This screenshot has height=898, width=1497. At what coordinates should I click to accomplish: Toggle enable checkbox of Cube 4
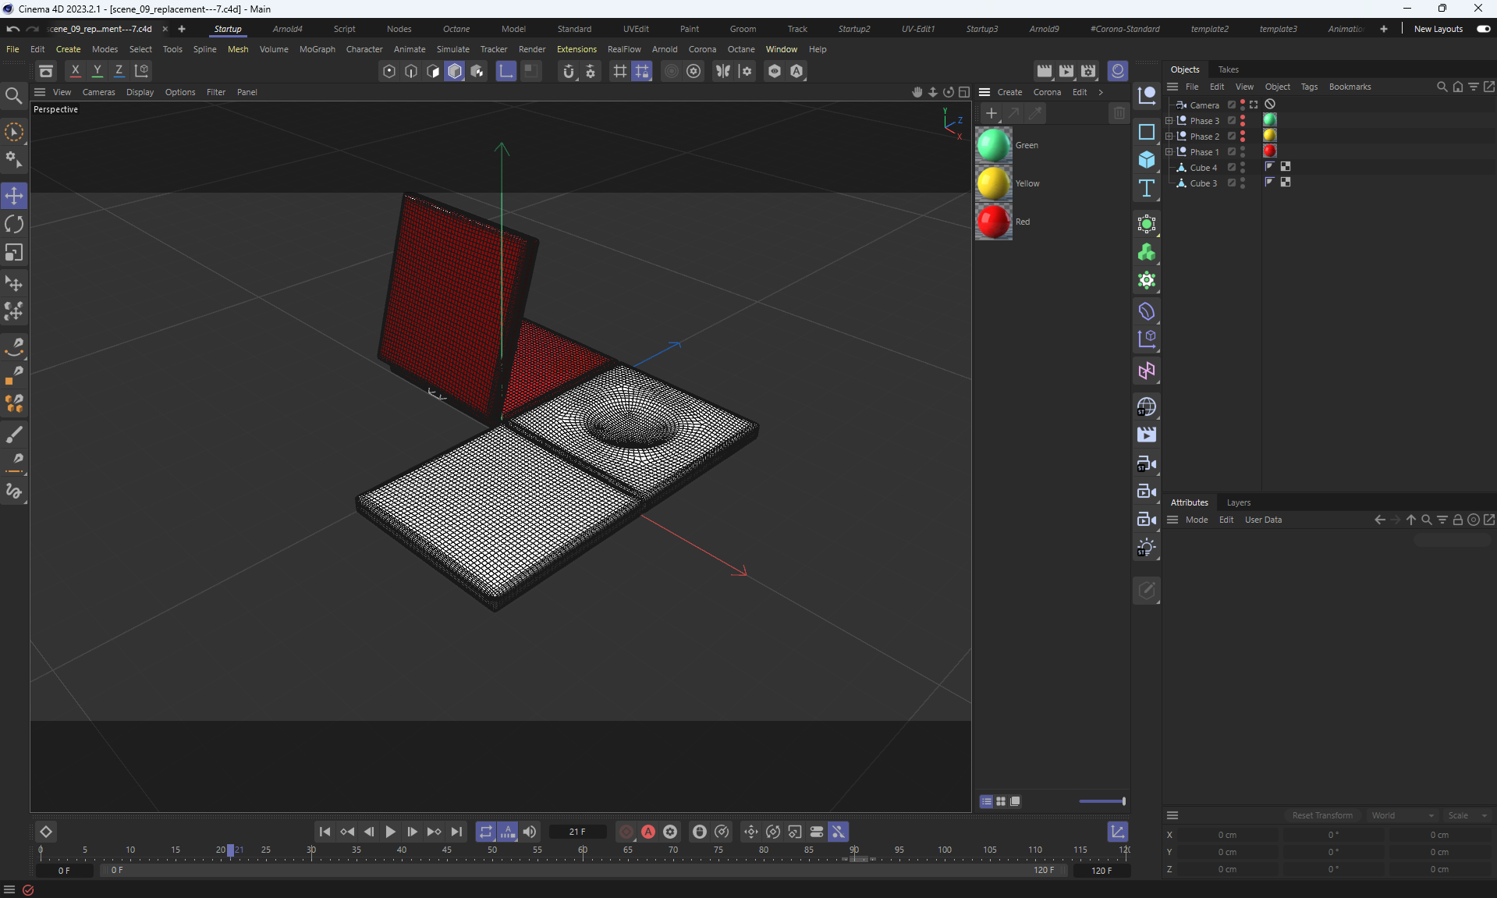(x=1232, y=167)
